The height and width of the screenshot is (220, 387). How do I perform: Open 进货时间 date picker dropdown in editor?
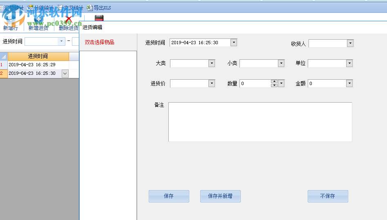click(x=234, y=43)
